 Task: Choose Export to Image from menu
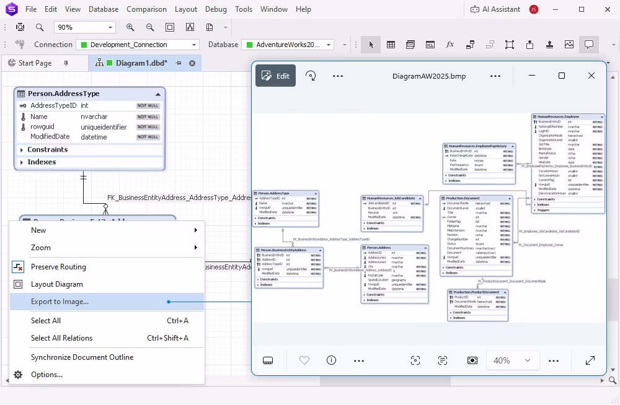(107, 302)
